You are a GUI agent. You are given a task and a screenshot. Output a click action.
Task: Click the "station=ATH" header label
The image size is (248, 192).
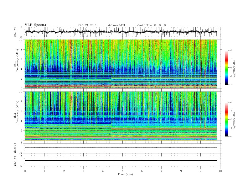pos(116,25)
